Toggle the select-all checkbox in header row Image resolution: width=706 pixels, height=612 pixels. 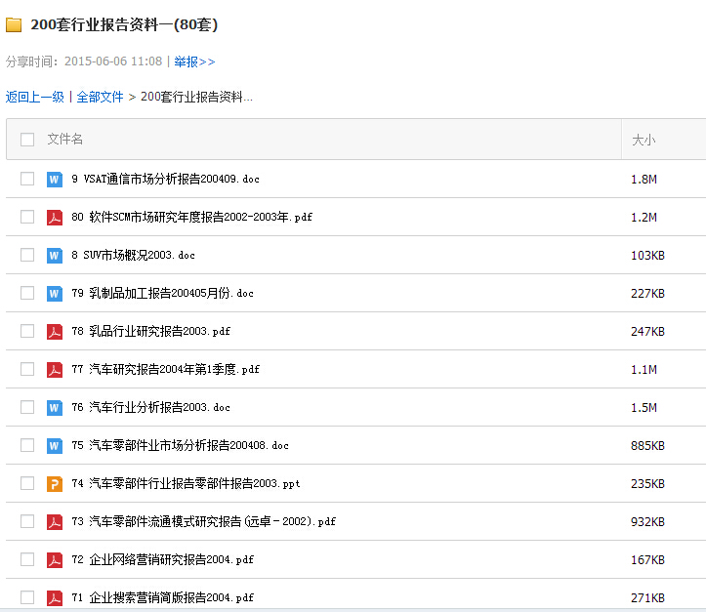pos(27,140)
